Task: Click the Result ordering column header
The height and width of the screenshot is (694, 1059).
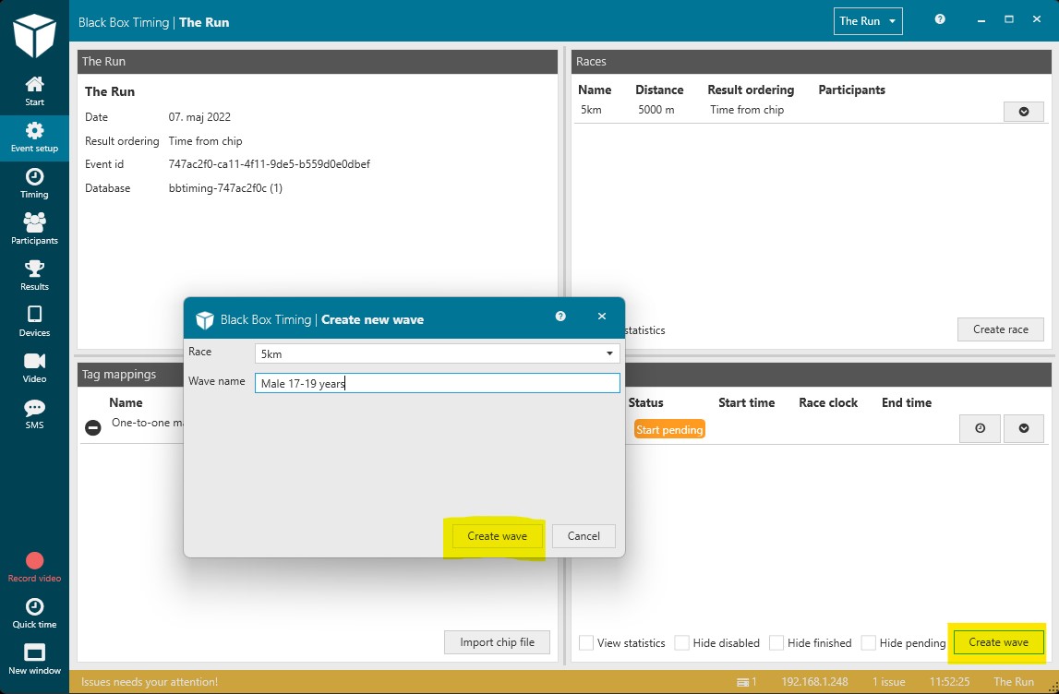Action: click(751, 90)
